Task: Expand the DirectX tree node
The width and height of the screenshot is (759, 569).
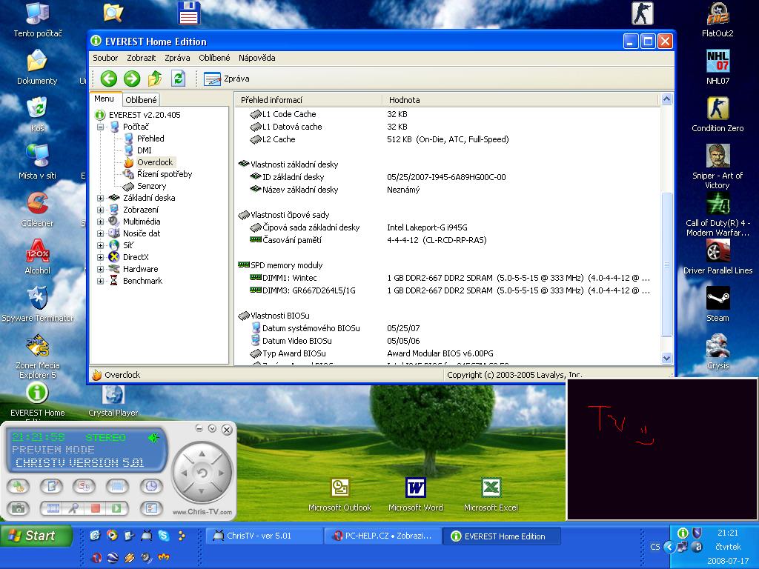Action: point(101,257)
